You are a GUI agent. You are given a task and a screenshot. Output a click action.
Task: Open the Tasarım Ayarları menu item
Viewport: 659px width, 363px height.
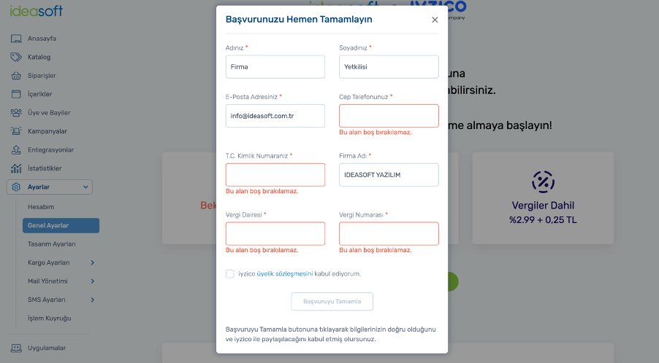(x=52, y=244)
